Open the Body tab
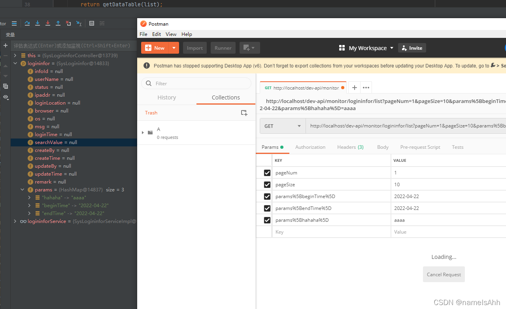 click(383, 147)
